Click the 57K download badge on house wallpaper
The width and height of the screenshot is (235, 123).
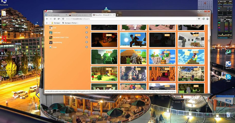[x=138, y=52]
